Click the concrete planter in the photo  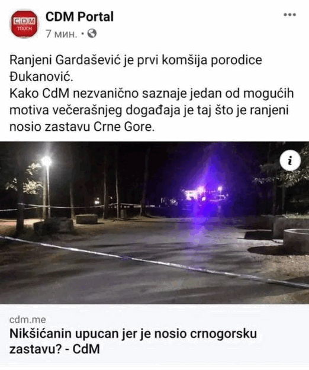(x=296, y=240)
